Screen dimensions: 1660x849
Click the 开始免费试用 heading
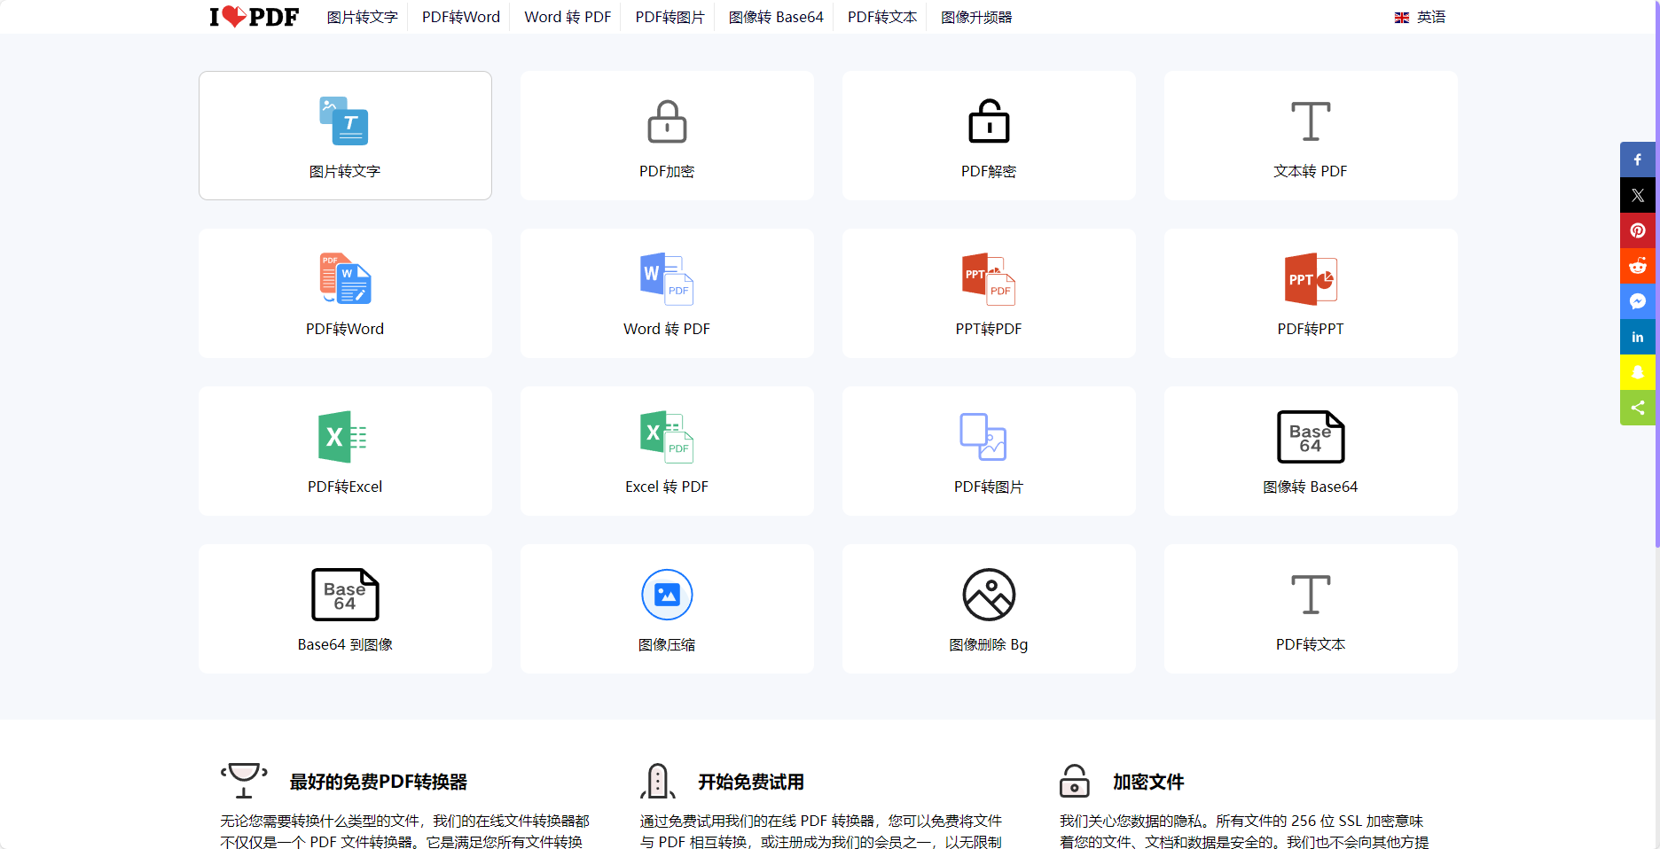coord(751,782)
